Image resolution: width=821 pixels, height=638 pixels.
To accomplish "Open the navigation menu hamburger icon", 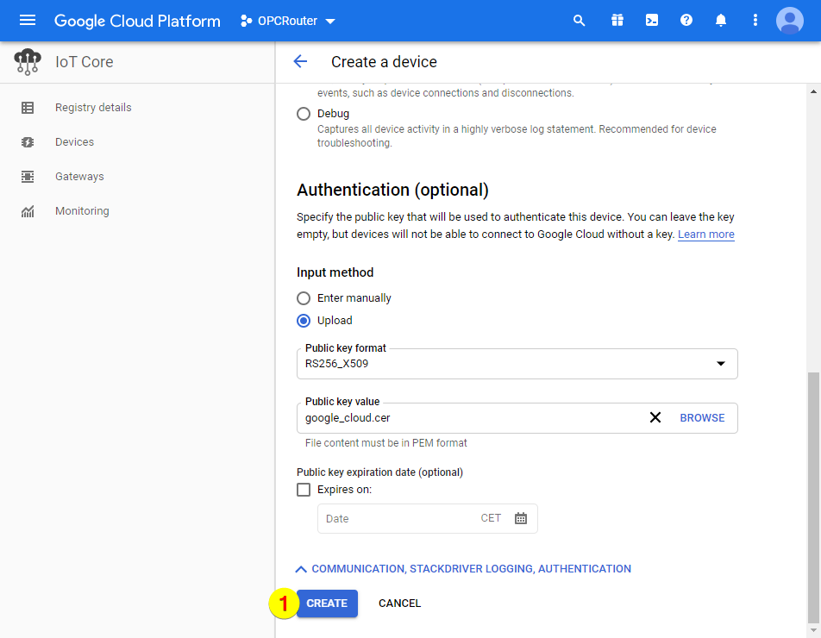I will click(28, 20).
